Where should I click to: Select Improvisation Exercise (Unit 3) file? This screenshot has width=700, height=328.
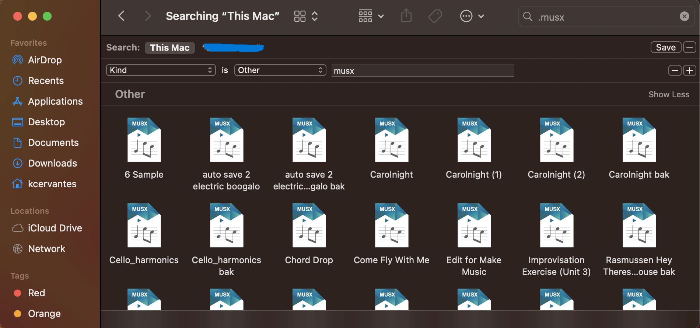pos(557,225)
